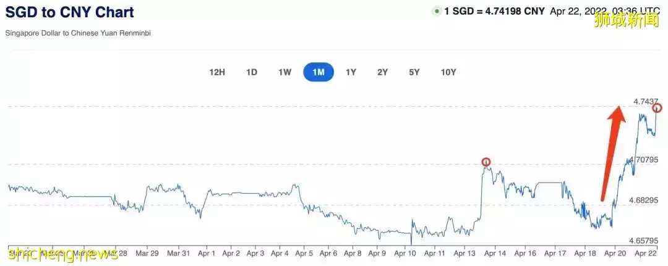This screenshot has height=266, width=668.
Task: Open the 10Y time range
Action: click(x=448, y=72)
